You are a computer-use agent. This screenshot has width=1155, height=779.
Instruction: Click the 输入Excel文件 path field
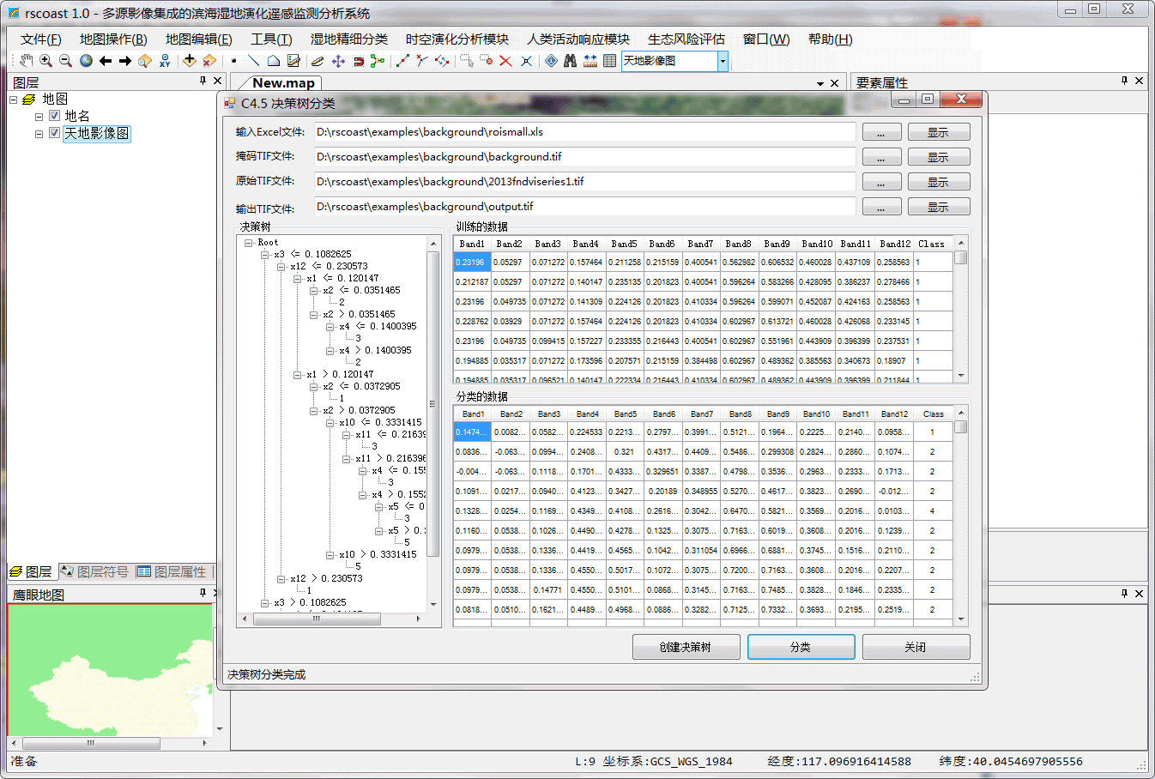click(x=584, y=132)
